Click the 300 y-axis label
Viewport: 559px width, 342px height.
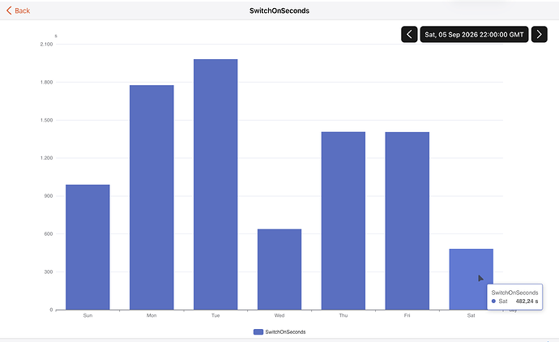(x=49, y=271)
